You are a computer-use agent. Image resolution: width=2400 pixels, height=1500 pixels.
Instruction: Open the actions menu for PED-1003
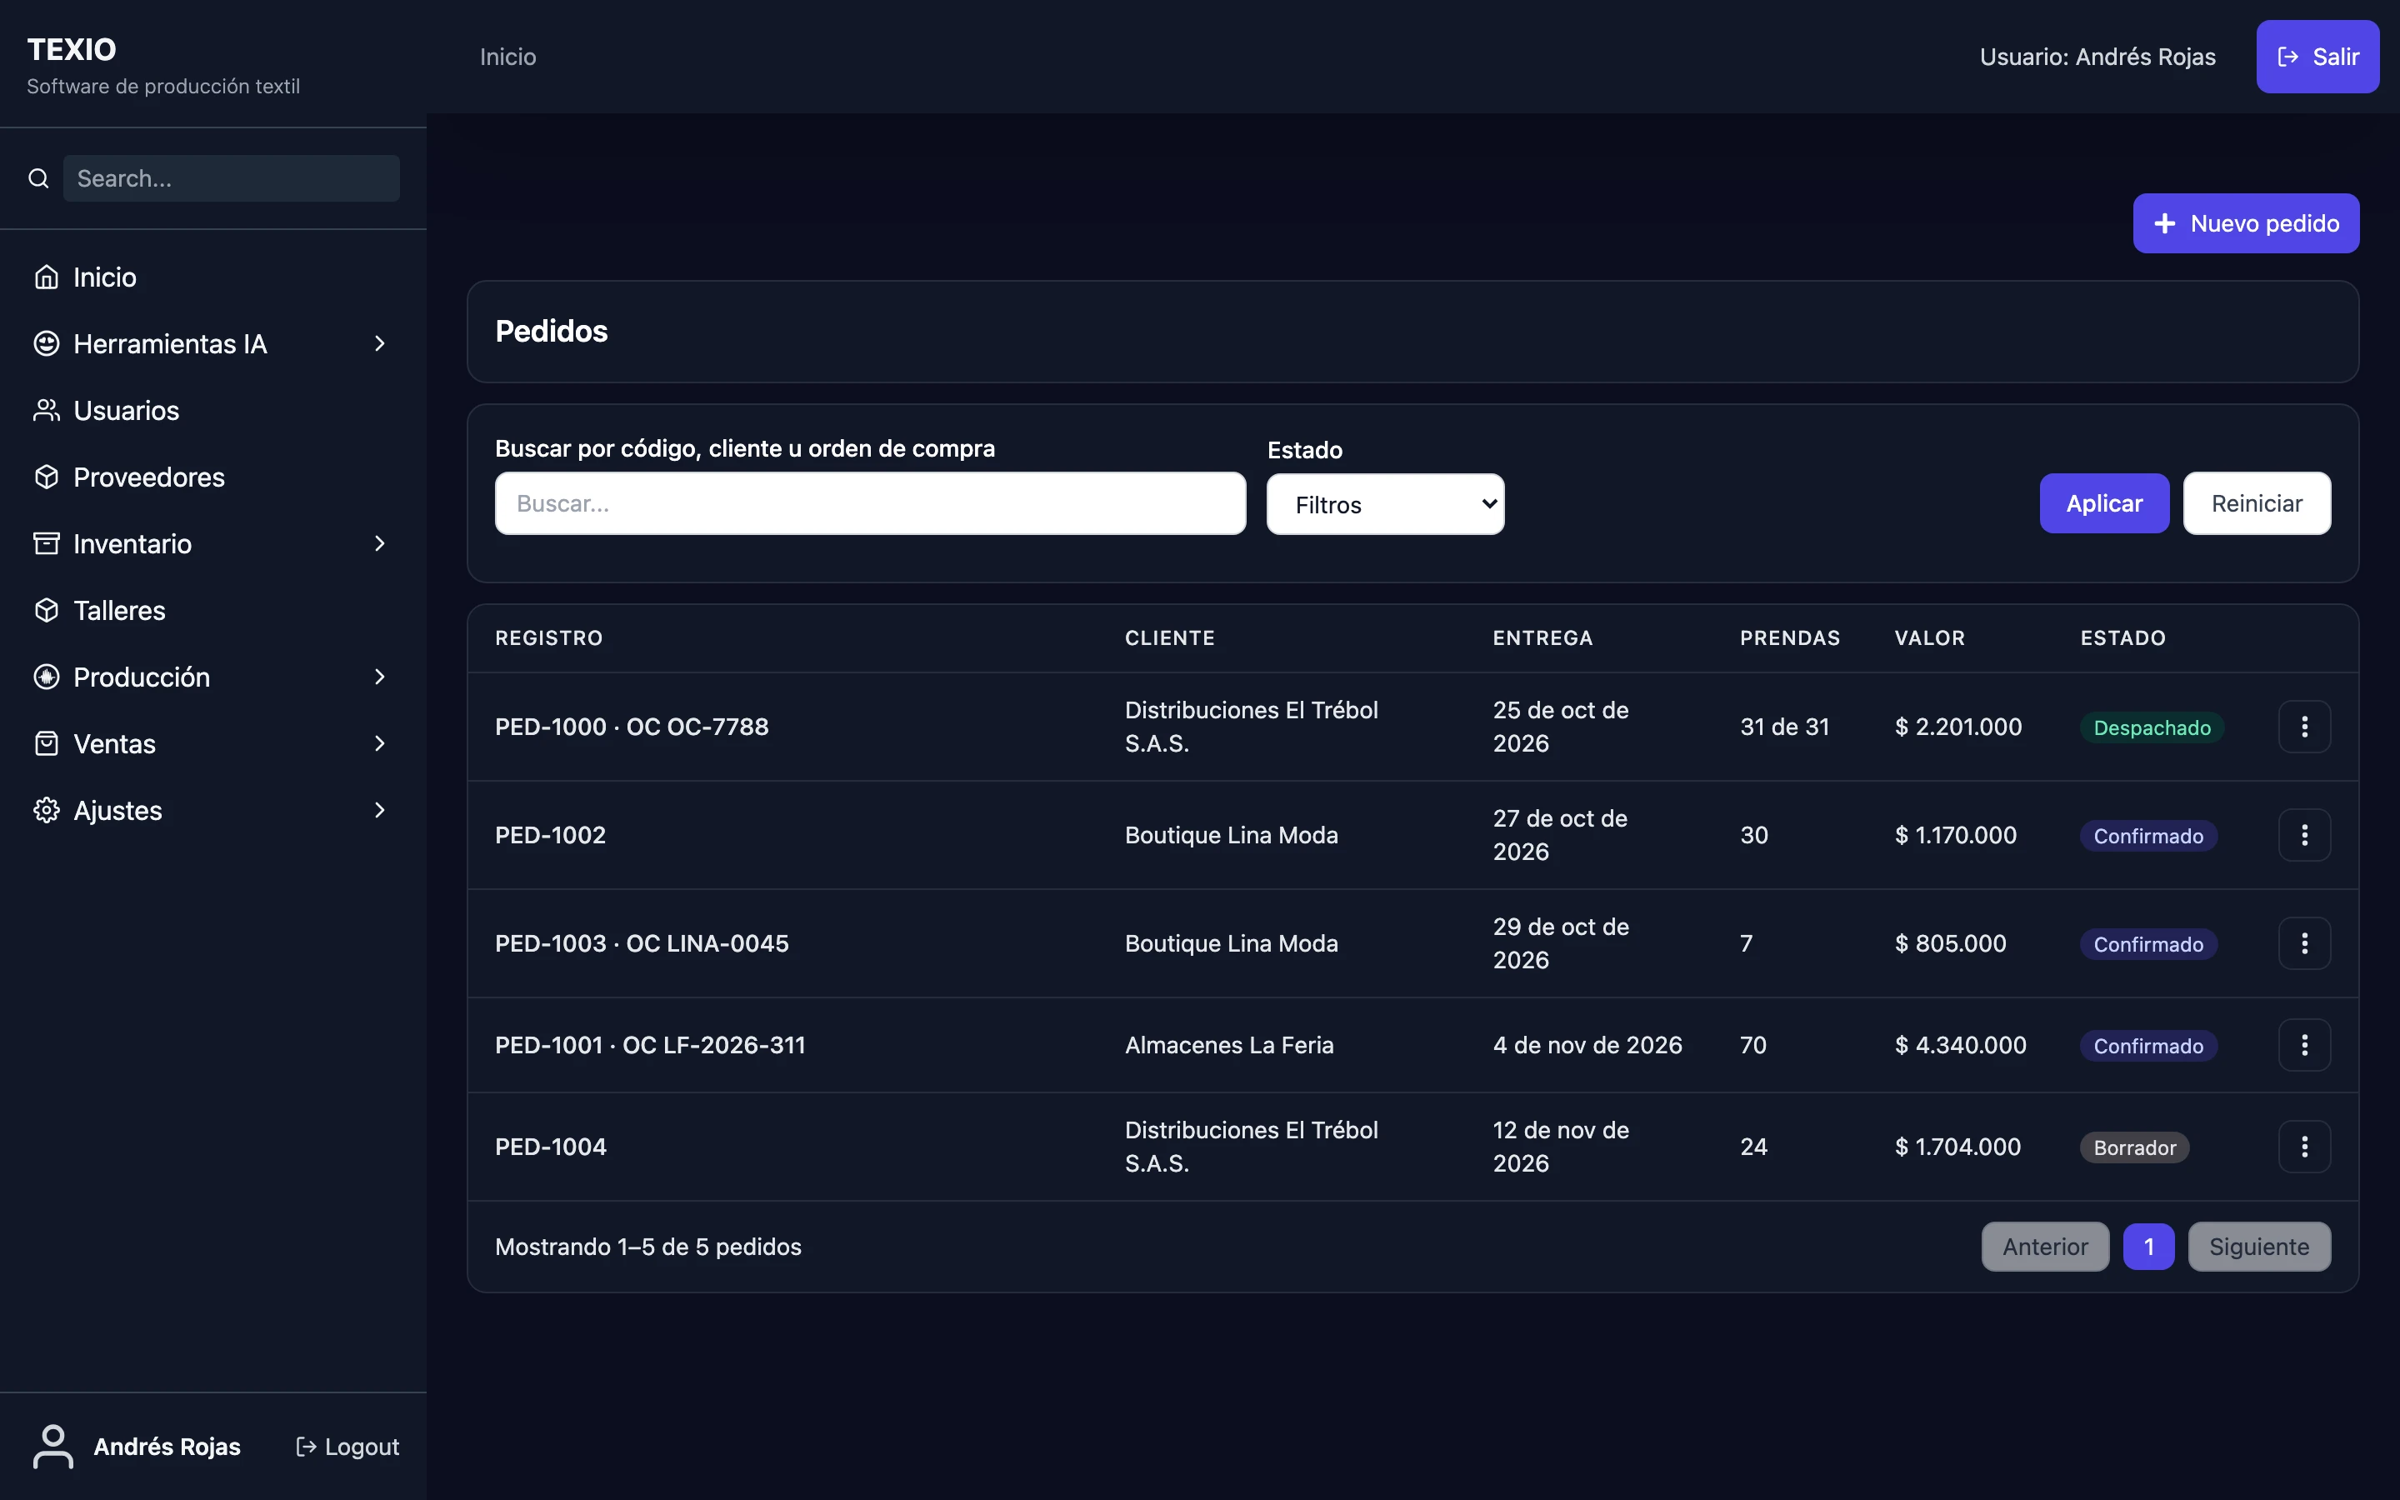(x=2304, y=942)
